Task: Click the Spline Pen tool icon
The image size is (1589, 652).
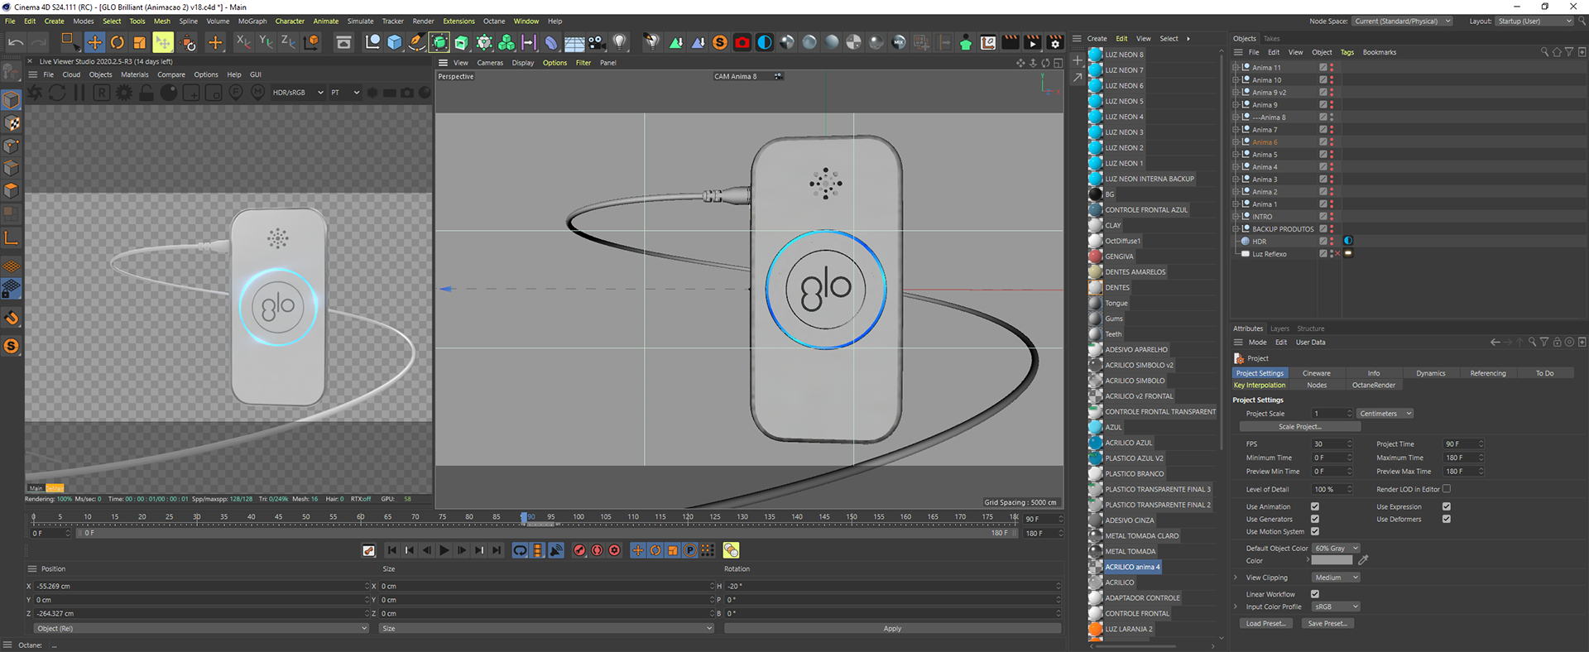Action: pyautogui.click(x=417, y=42)
